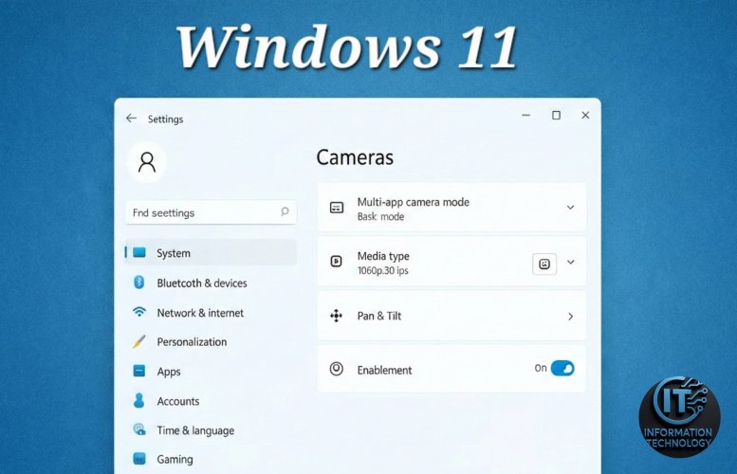Click the back arrow beside Settings

click(x=131, y=118)
